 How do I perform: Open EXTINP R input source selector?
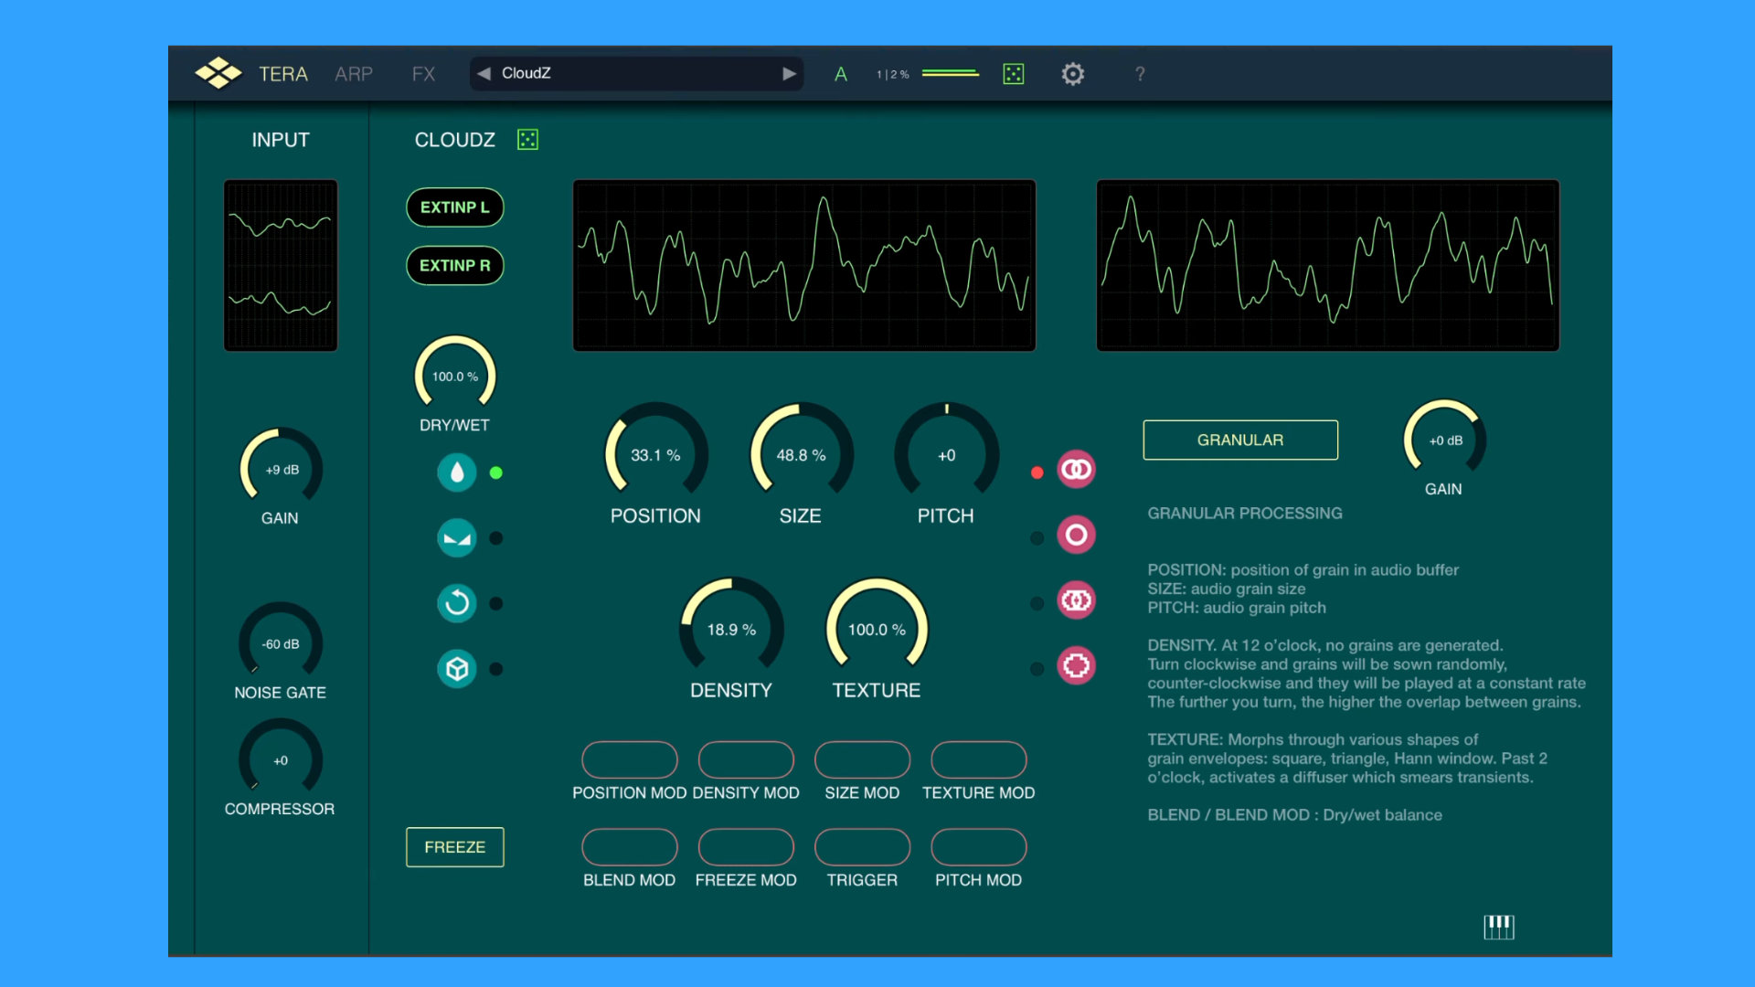click(x=455, y=265)
